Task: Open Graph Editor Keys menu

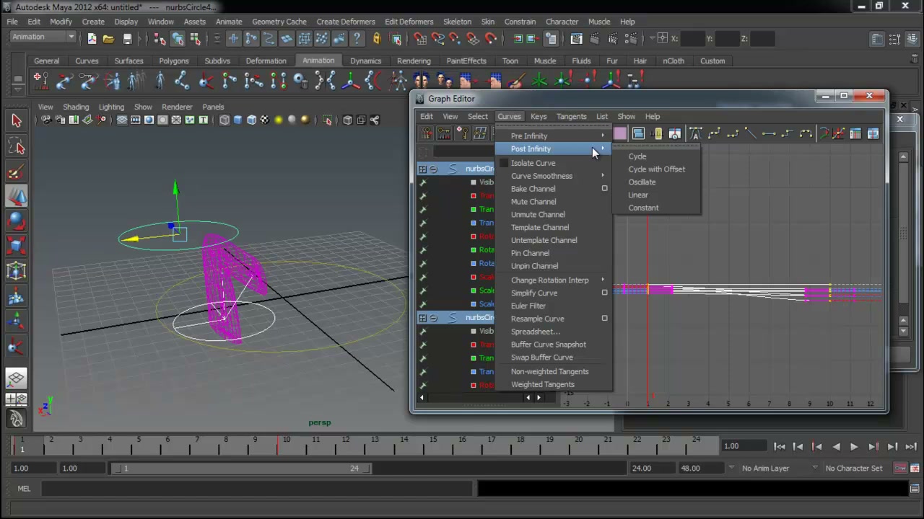Action: pos(539,117)
